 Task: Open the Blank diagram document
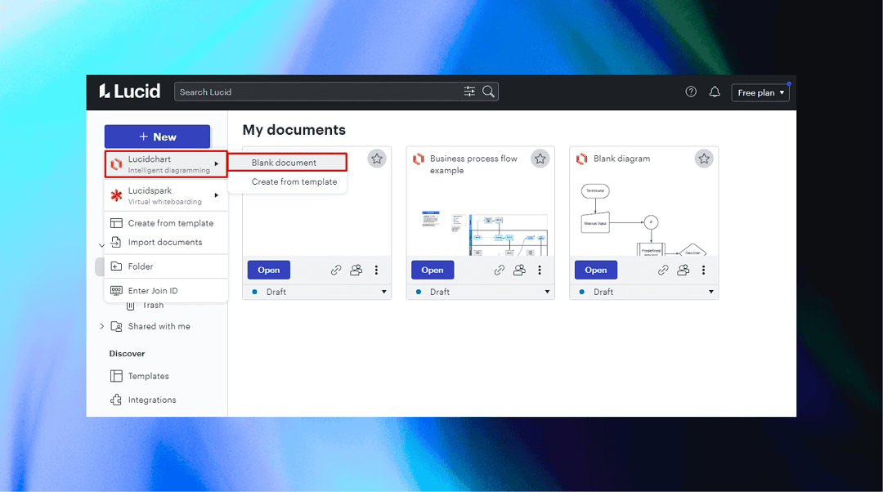596,271
